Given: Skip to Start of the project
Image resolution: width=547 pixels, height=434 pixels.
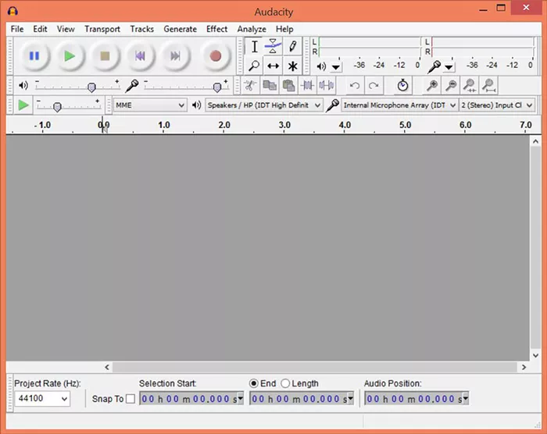Looking at the screenshot, I should tap(140, 55).
